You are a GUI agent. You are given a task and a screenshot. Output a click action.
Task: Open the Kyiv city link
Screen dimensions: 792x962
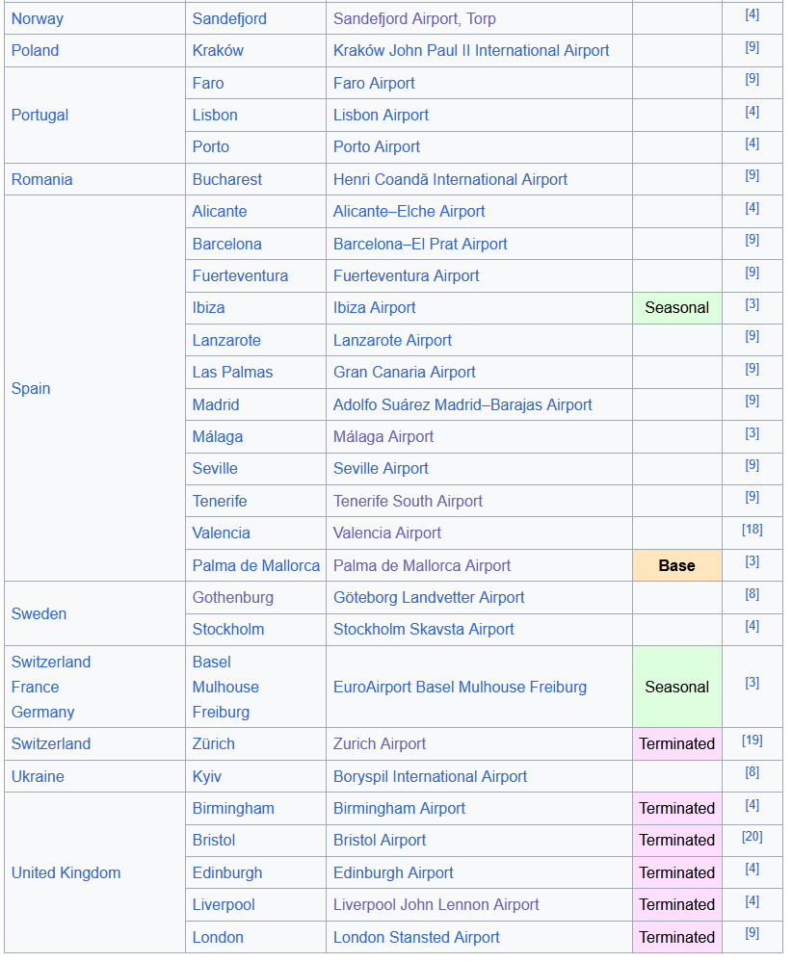207,776
